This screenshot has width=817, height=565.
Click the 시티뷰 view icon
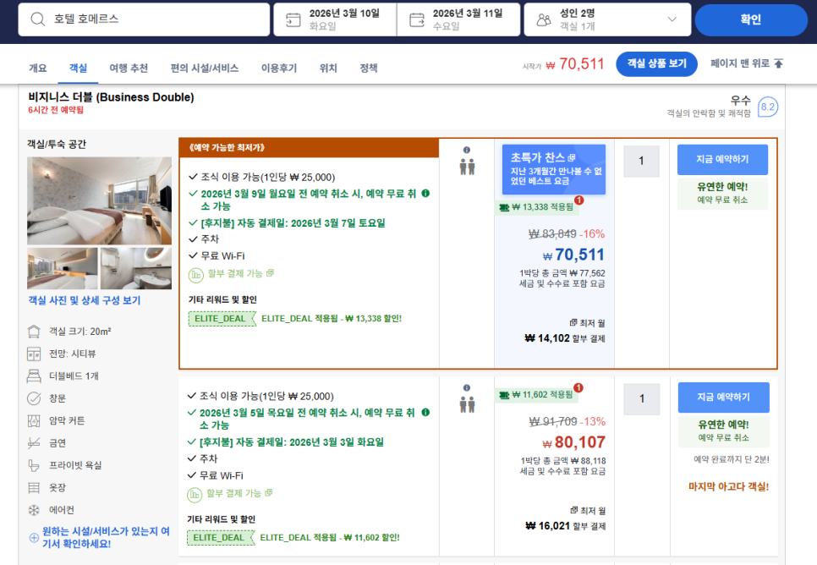[34, 354]
